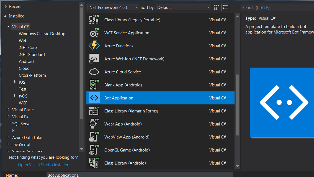
Task: Select Wear App (Android) template name
Action: 123,124
